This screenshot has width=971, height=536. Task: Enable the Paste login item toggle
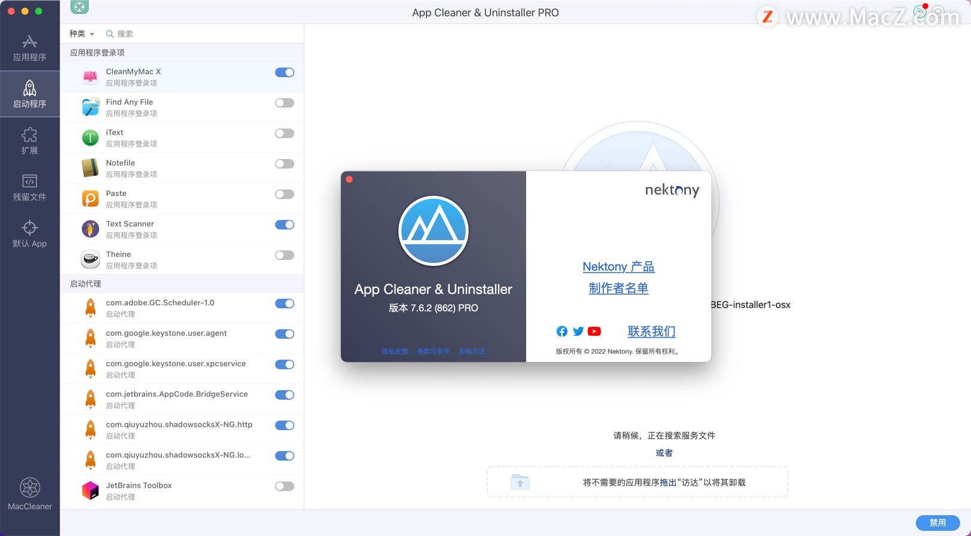coord(285,194)
